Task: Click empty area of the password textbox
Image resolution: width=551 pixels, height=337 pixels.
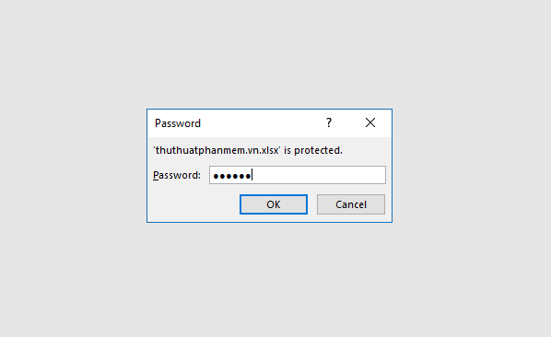Action: [319, 175]
